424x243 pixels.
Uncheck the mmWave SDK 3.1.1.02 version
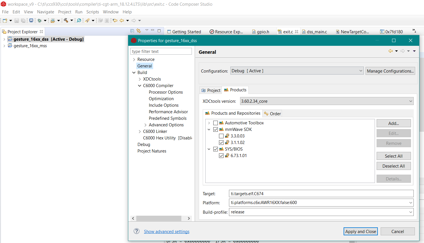pos(221,143)
